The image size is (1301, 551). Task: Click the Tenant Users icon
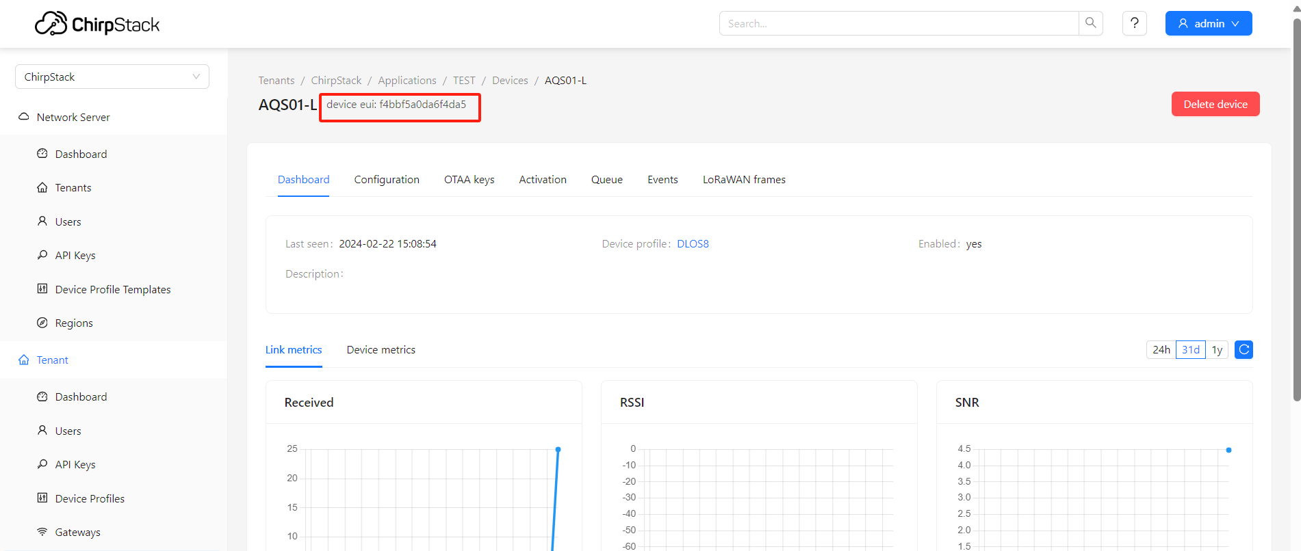click(x=42, y=431)
